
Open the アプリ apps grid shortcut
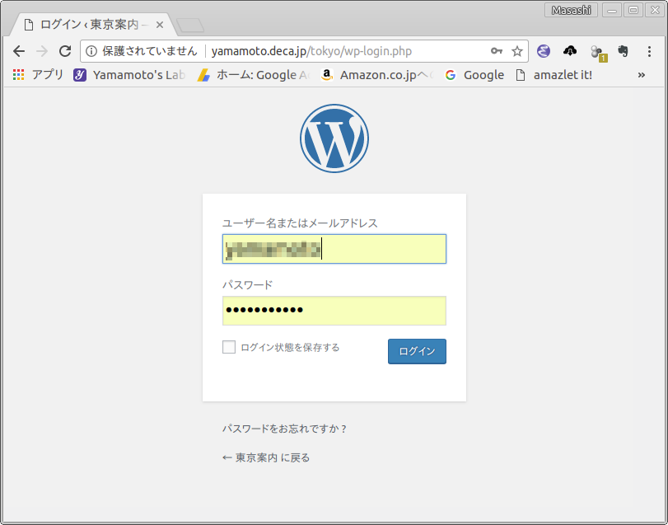(38, 75)
